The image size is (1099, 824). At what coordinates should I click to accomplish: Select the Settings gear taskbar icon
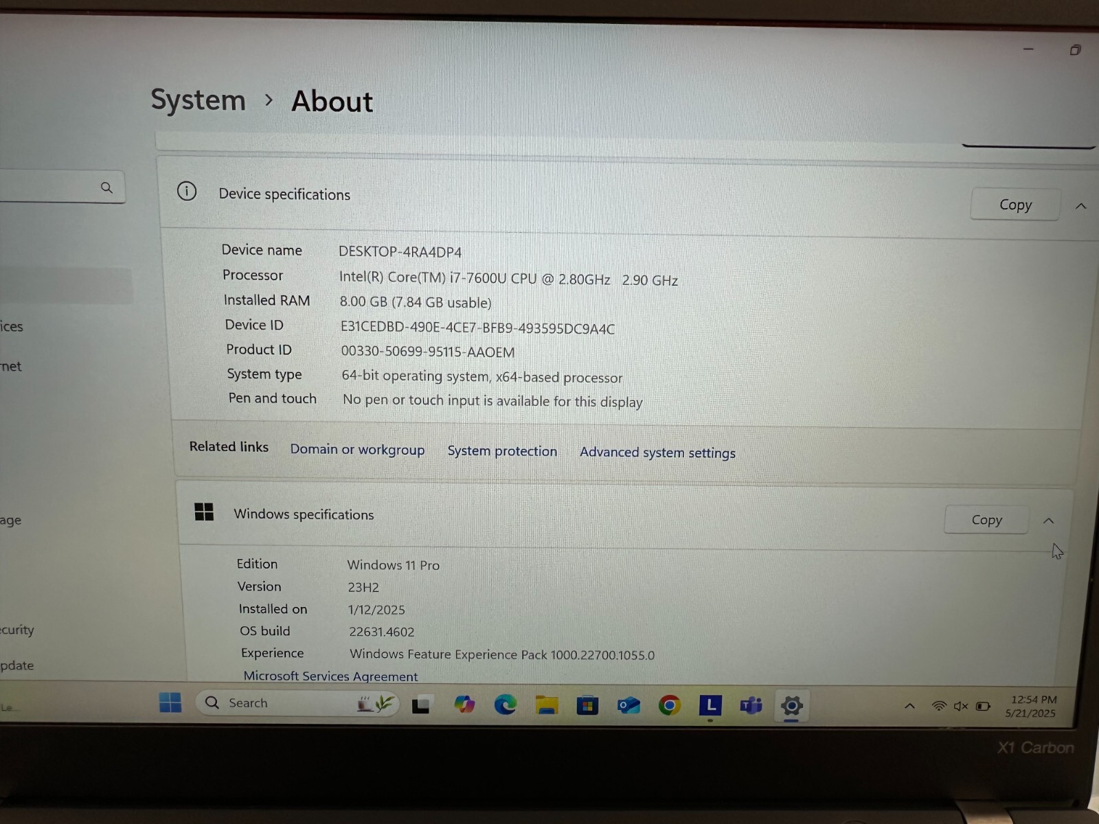click(791, 706)
